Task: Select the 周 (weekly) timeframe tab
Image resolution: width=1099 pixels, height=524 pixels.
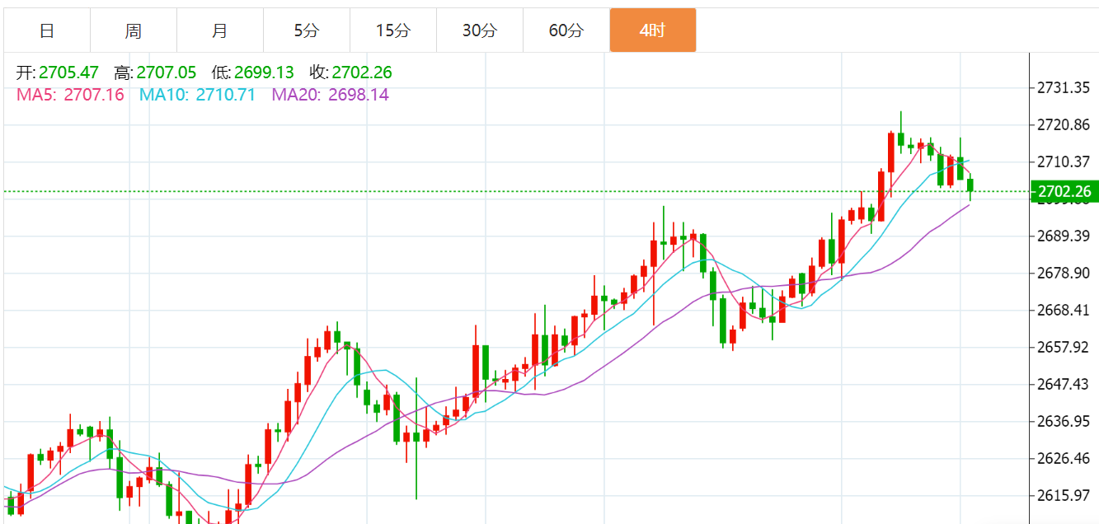Action: (134, 30)
